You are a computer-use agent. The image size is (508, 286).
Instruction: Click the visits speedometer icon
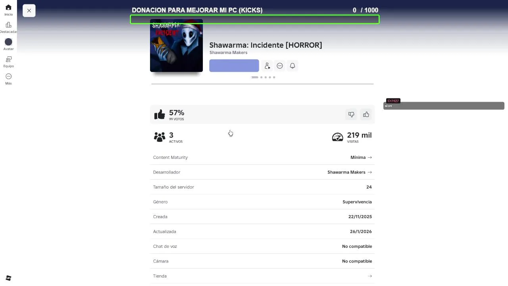(x=337, y=137)
